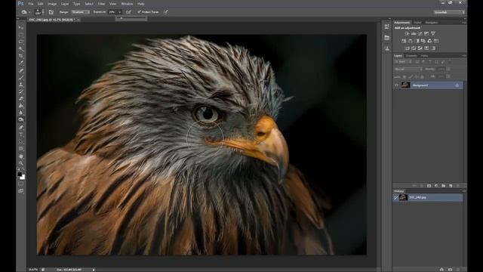Add a Black & White adjustment
The image size is (483, 272).
(417, 41)
